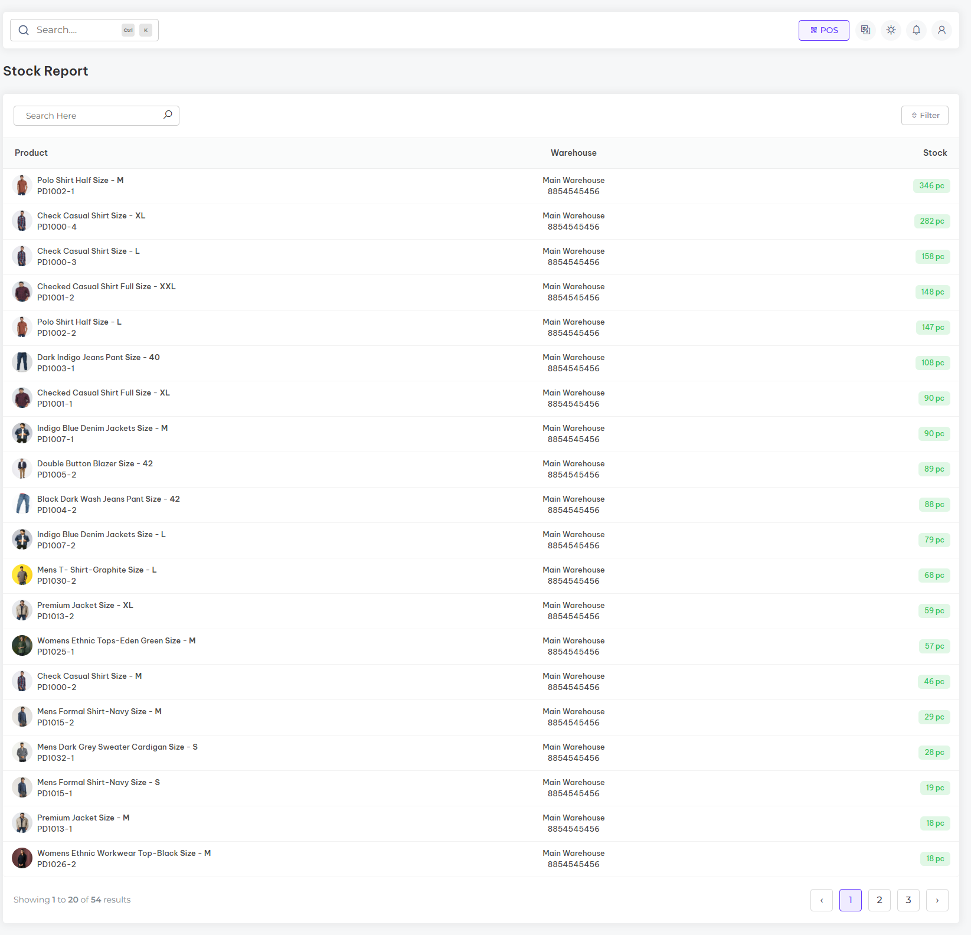Click the Womens Ethnic Tops-Eden Green thumbnail
Screen dimensions: 971x935
click(x=22, y=646)
